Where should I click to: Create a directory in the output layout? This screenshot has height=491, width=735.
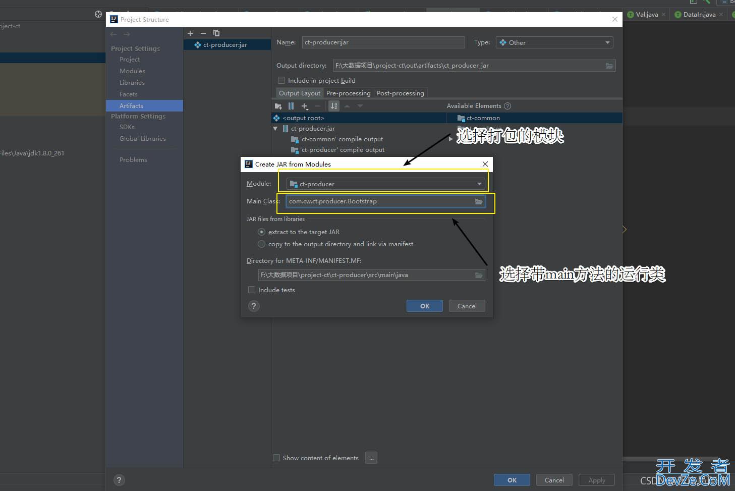click(278, 106)
